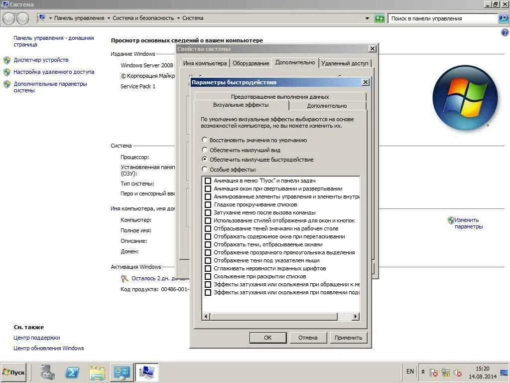Screen dimensions: 510x383
Task: Click the Применить button
Action: pos(348,338)
